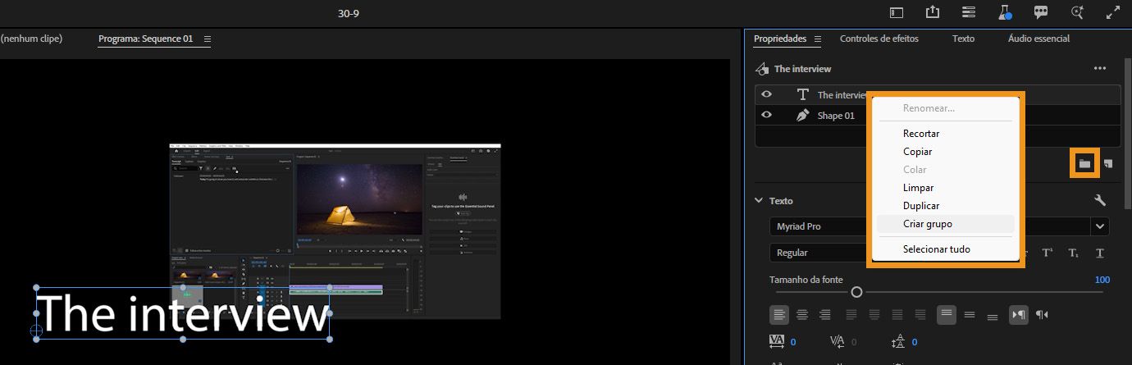Open the three-dot menu for The interview
The width and height of the screenshot is (1132, 365).
[1100, 69]
